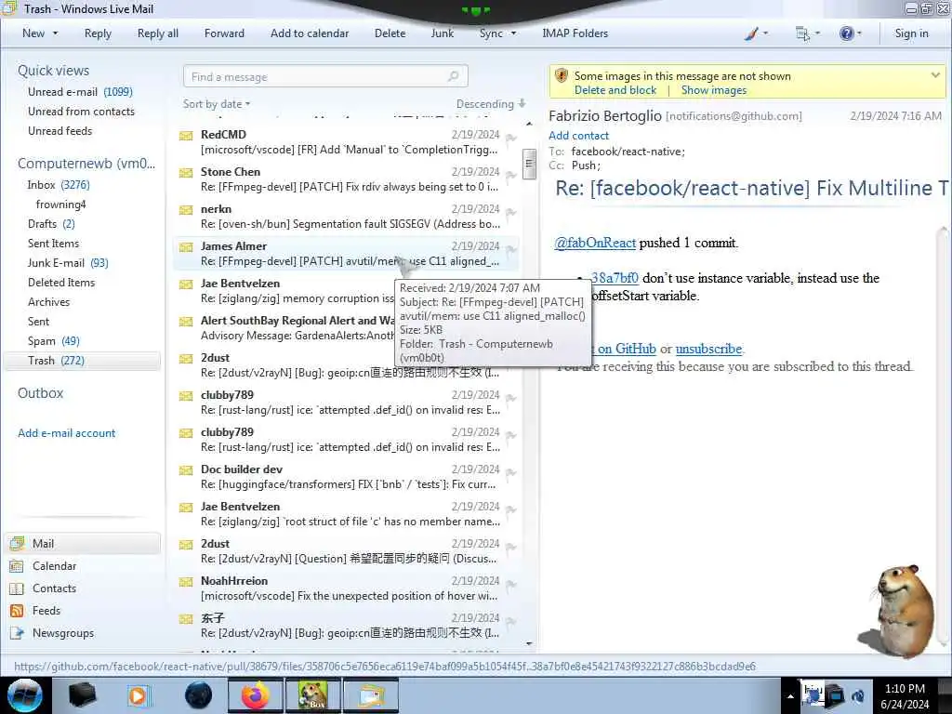Click Reply all in the toolbar
Viewport: 952px width, 714px height.
(x=158, y=33)
